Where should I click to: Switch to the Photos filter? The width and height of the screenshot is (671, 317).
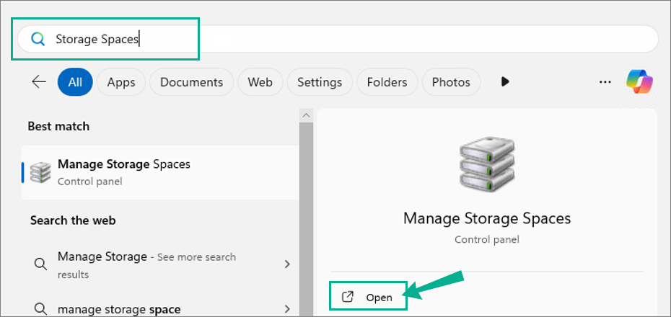(451, 82)
